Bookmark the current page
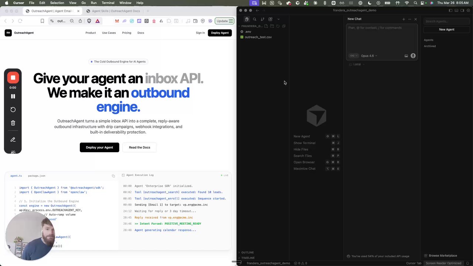The height and width of the screenshot is (266, 473). pyautogui.click(x=42, y=21)
